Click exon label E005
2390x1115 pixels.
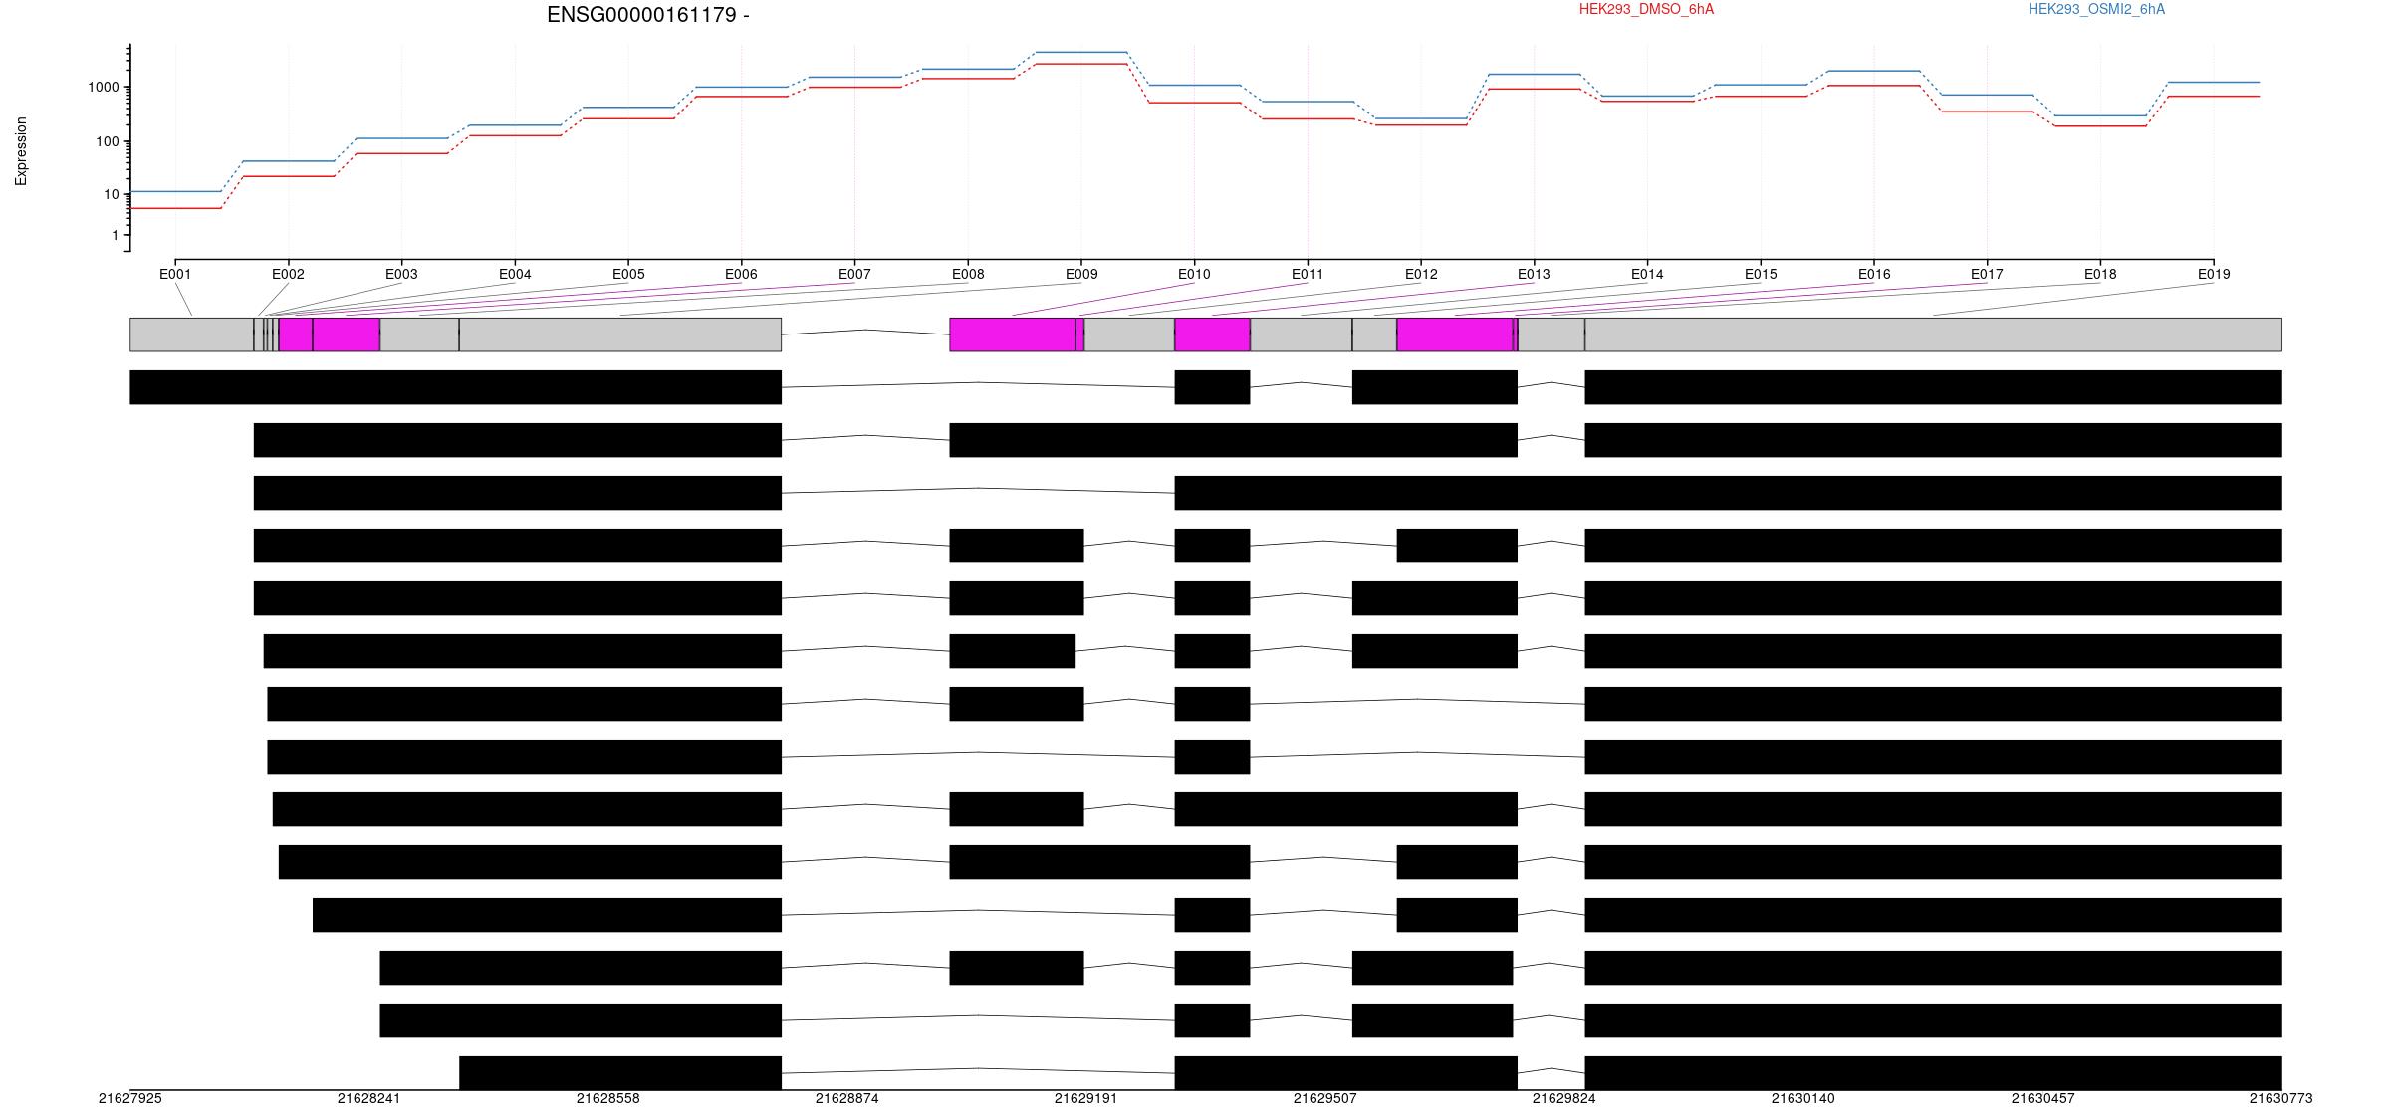628,274
